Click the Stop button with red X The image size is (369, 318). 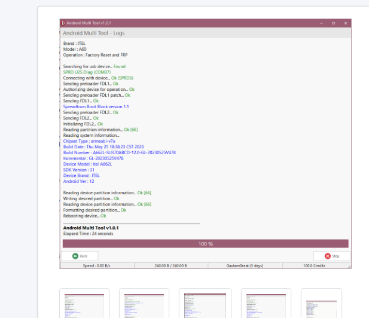point(331,256)
